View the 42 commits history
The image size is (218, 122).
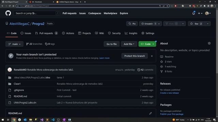tap(145, 70)
